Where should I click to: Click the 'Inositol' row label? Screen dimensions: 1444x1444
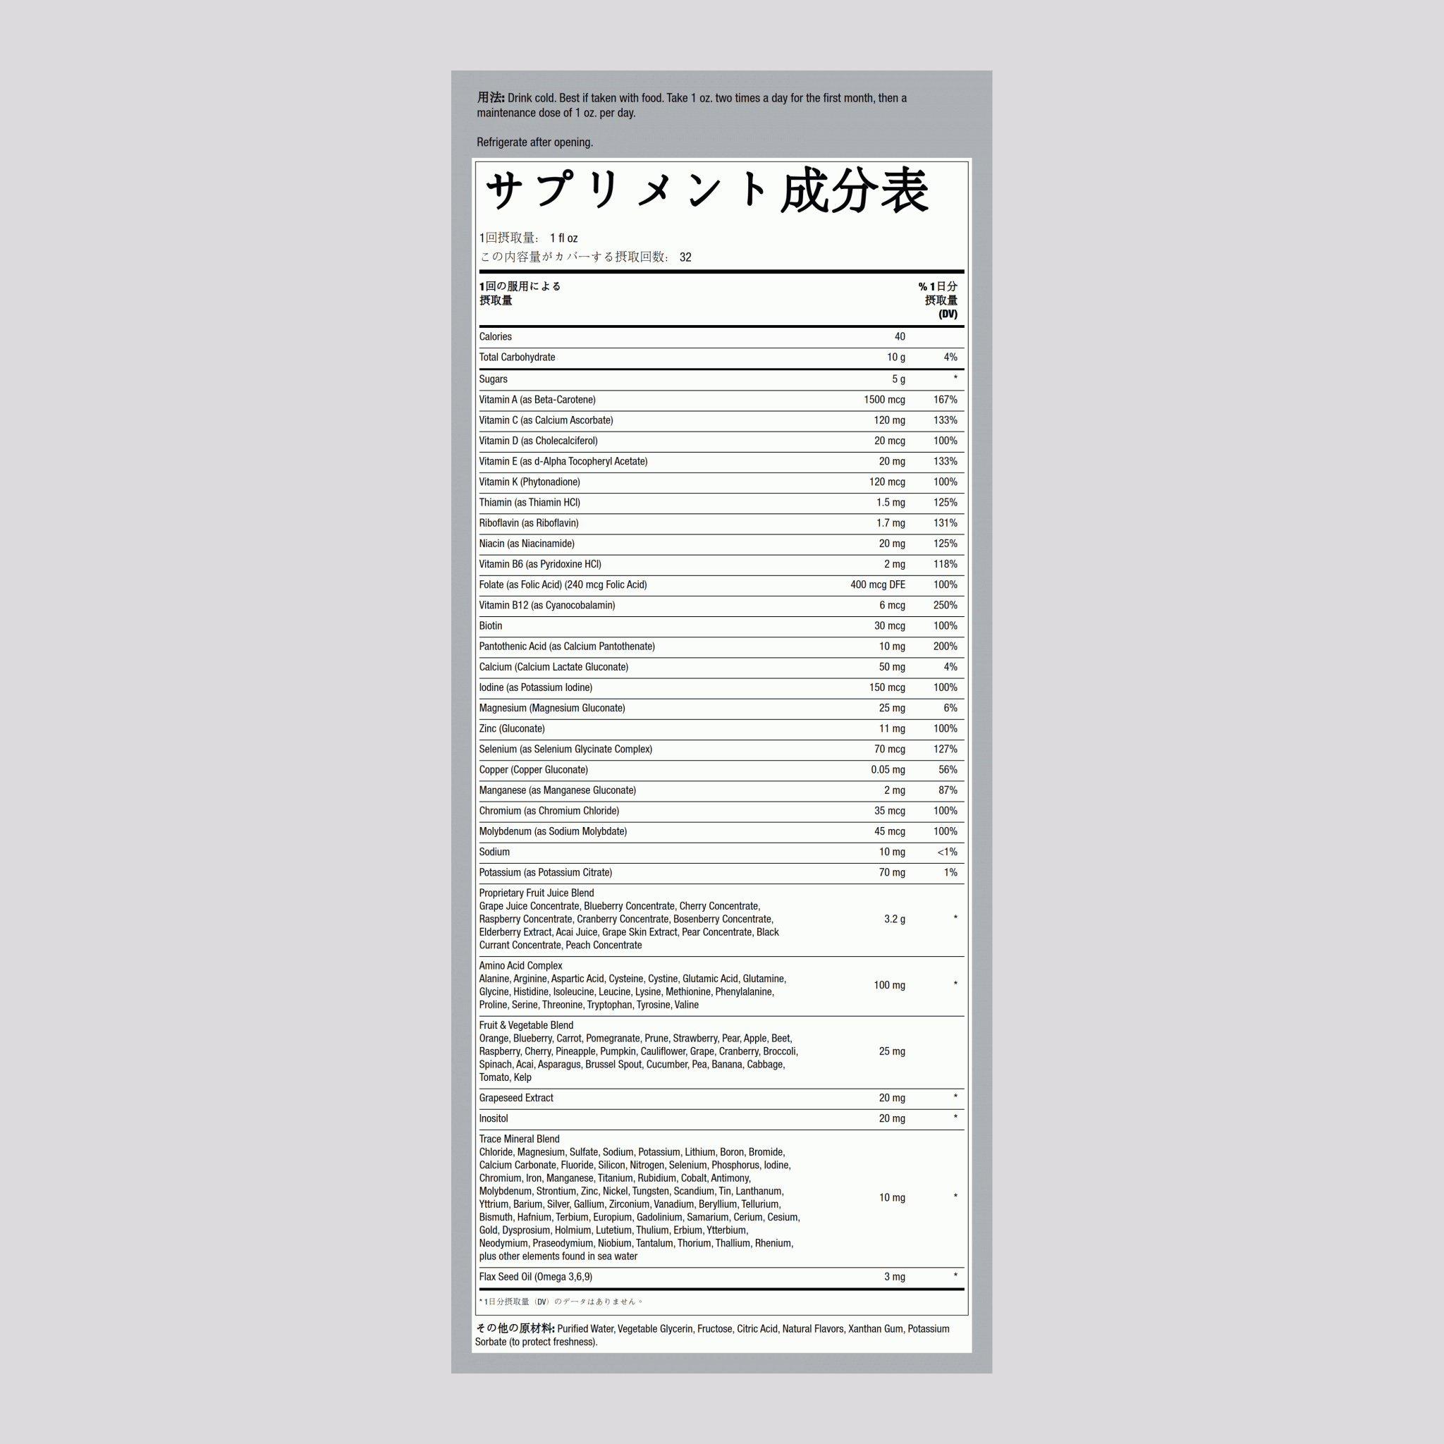(494, 1119)
